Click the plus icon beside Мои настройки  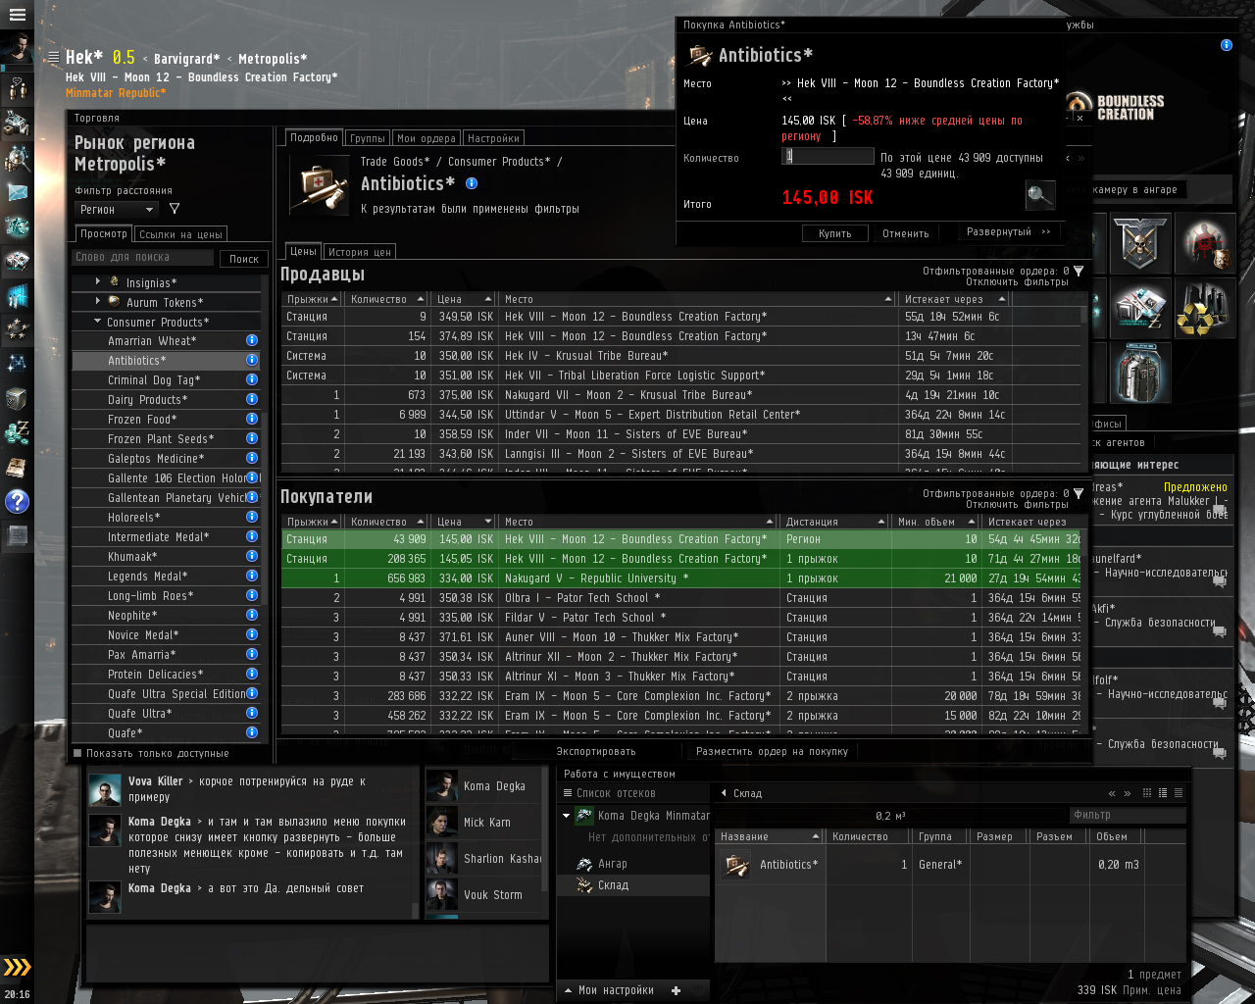(676, 990)
